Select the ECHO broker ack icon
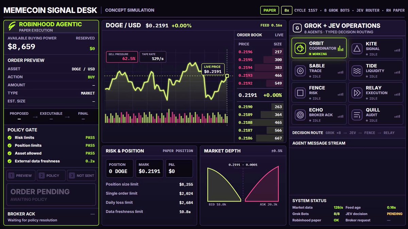Viewport: 408px width, 229px height. pyautogui.click(x=300, y=115)
